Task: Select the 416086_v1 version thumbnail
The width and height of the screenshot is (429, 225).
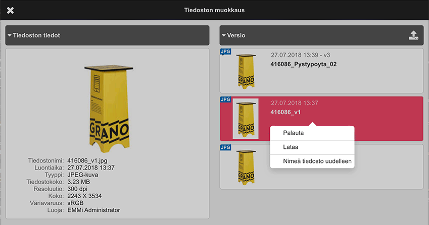Action: (246, 119)
